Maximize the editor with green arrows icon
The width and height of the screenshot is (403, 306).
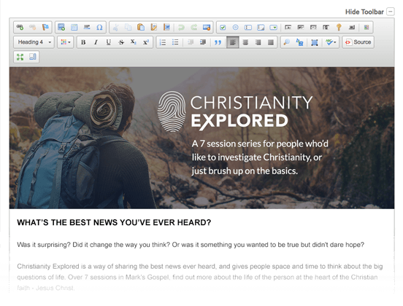tap(20, 57)
